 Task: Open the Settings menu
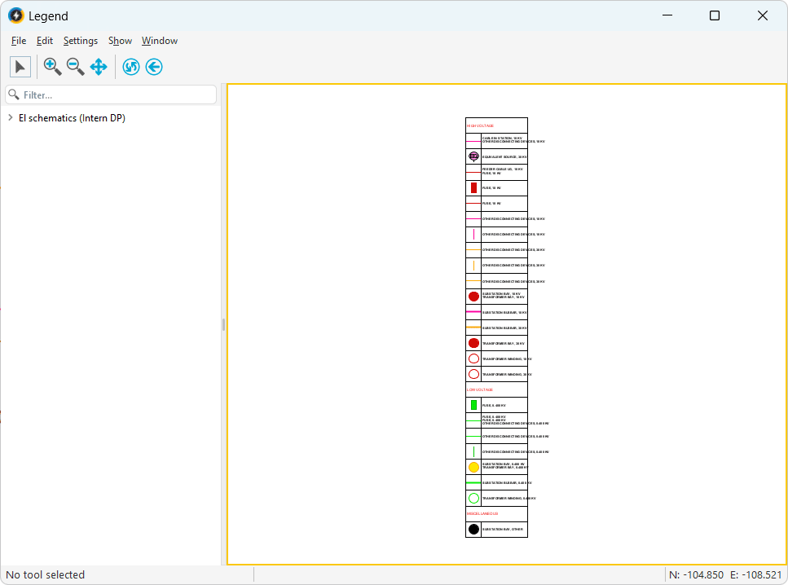(x=81, y=41)
